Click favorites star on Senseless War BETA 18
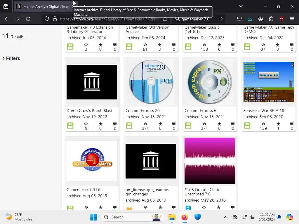The width and height of the screenshot is (299, 224). [x=278, y=124]
